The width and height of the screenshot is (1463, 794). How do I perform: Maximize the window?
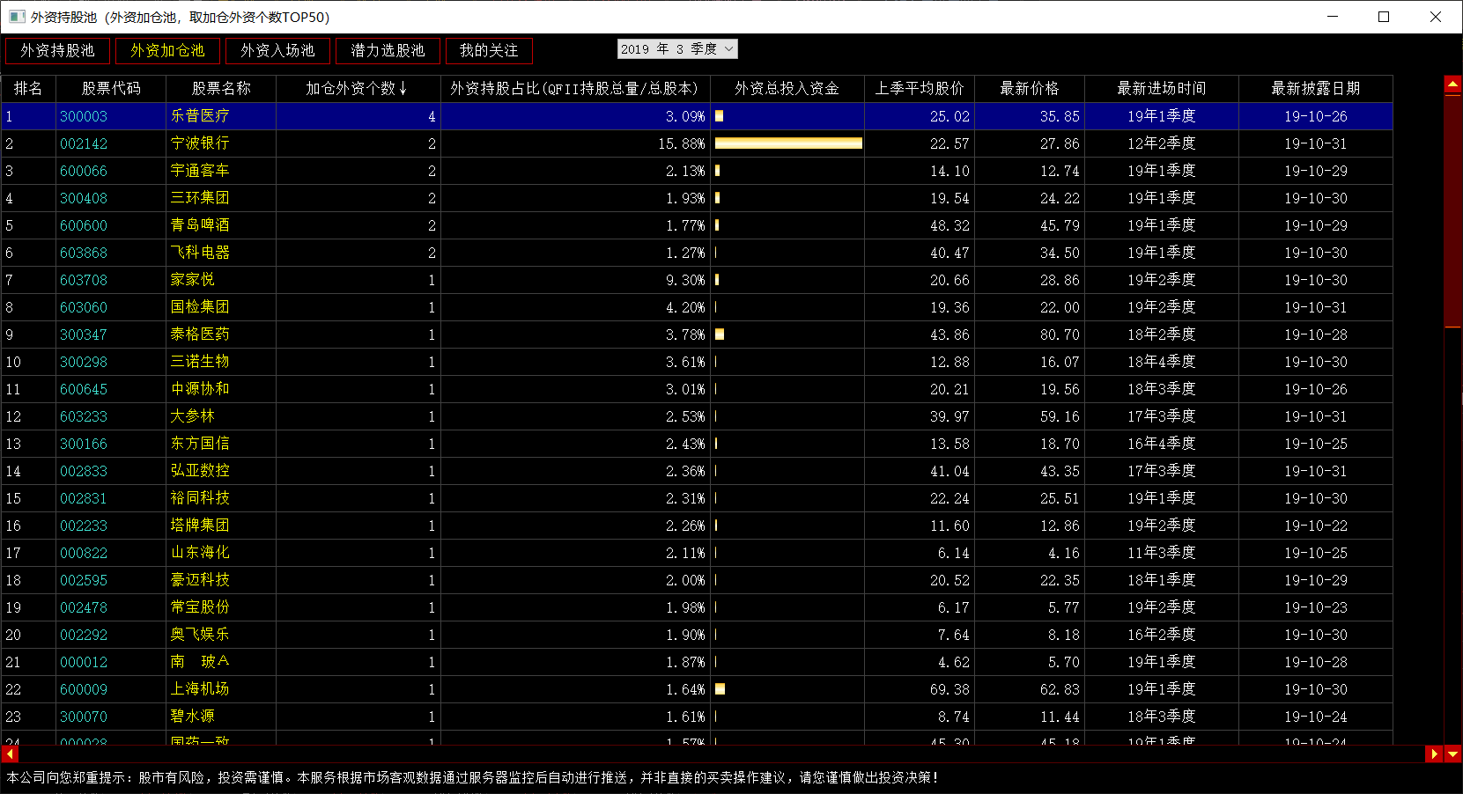[x=1384, y=17]
